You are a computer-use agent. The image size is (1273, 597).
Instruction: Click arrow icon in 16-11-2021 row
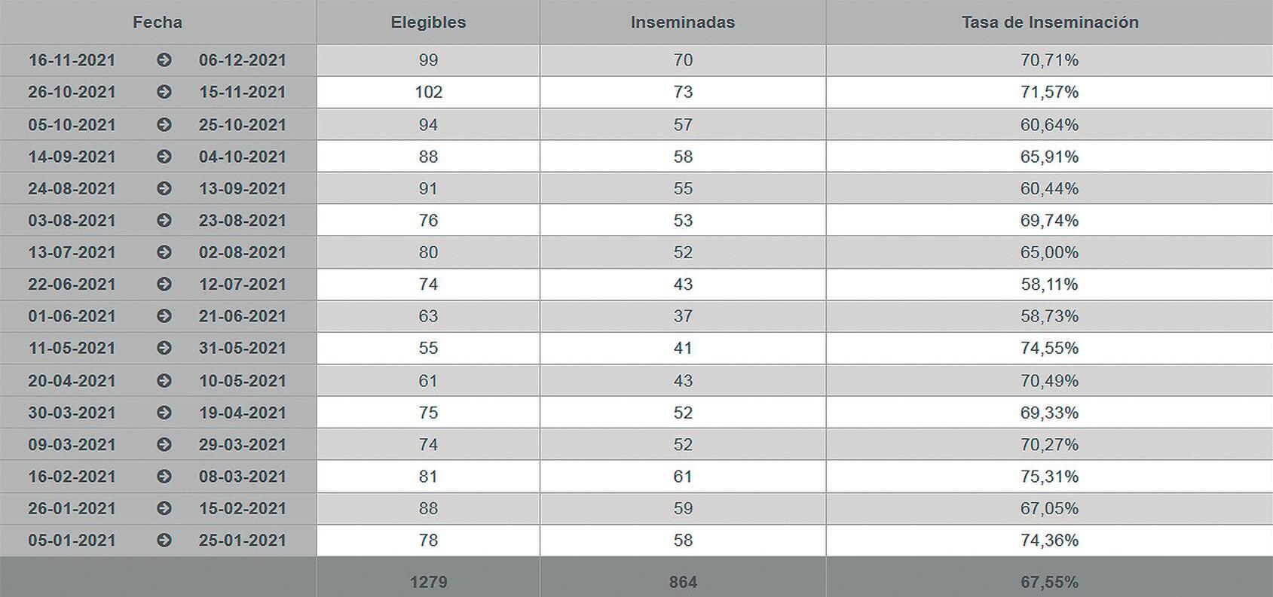(x=164, y=60)
